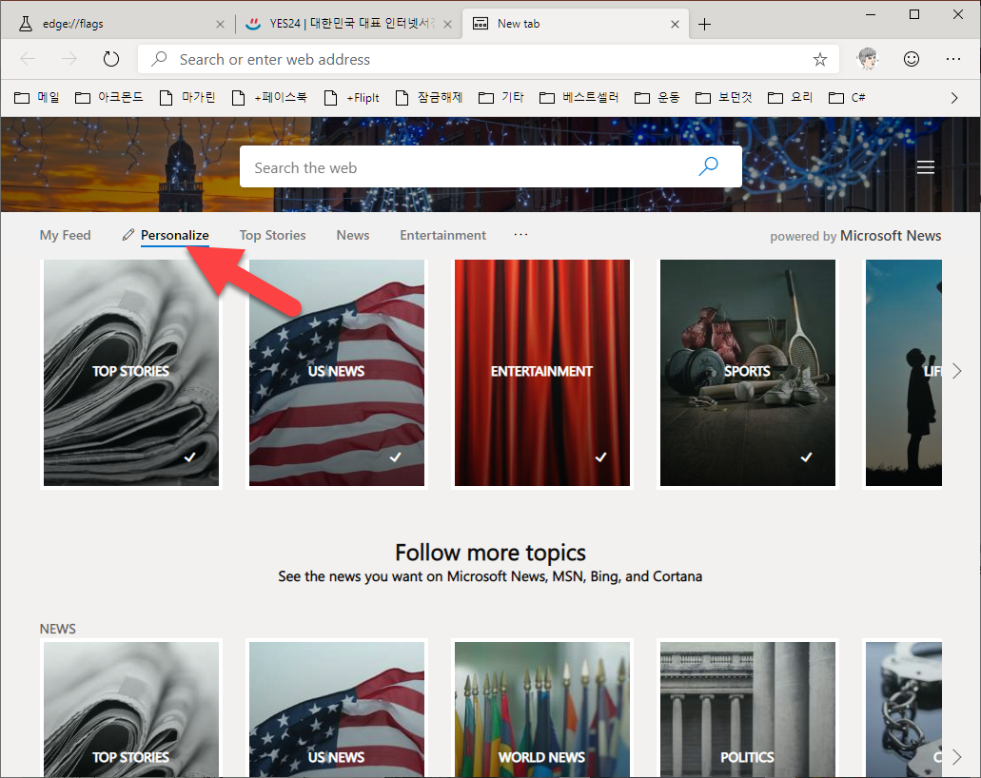Click the Personalize pencil icon
Viewport: 981px width, 778px height.
pos(128,235)
